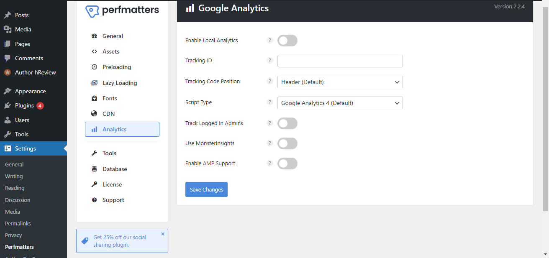549x258 pixels.
Task: Dismiss the 25% off promo banner
Action: coord(163,234)
